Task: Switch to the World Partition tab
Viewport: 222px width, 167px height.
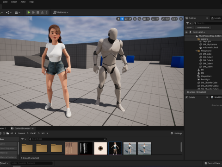Action: click(x=216, y=97)
